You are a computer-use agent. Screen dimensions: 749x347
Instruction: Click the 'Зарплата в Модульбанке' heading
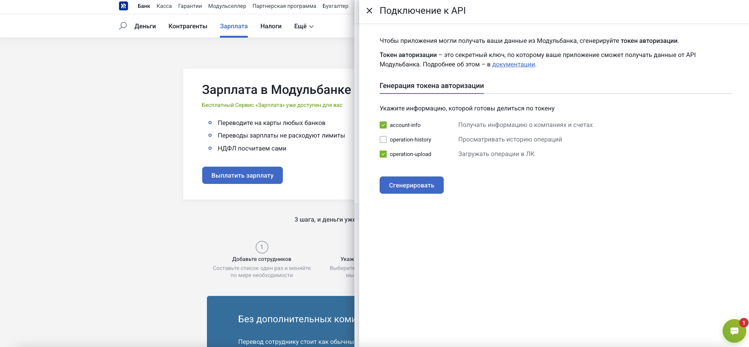277,90
